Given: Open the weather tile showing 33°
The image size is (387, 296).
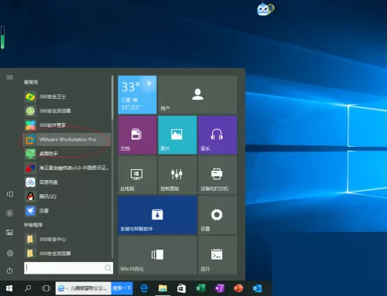Looking at the screenshot, I should (x=137, y=95).
